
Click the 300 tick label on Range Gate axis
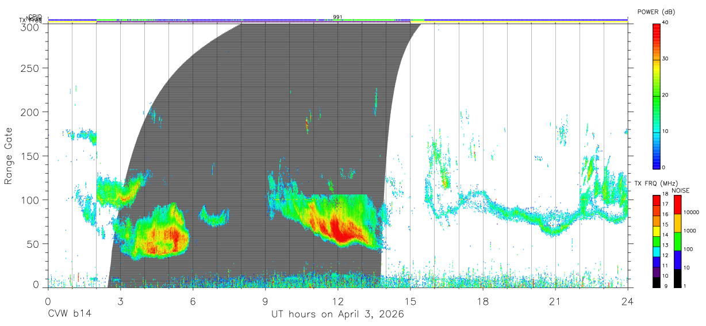(x=29, y=27)
